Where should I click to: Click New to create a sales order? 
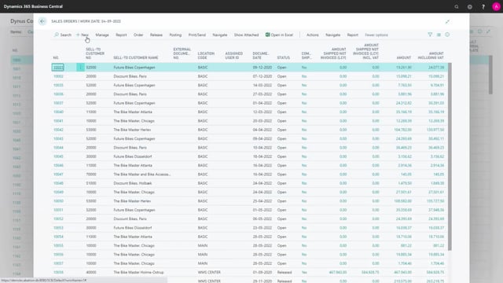(x=83, y=35)
